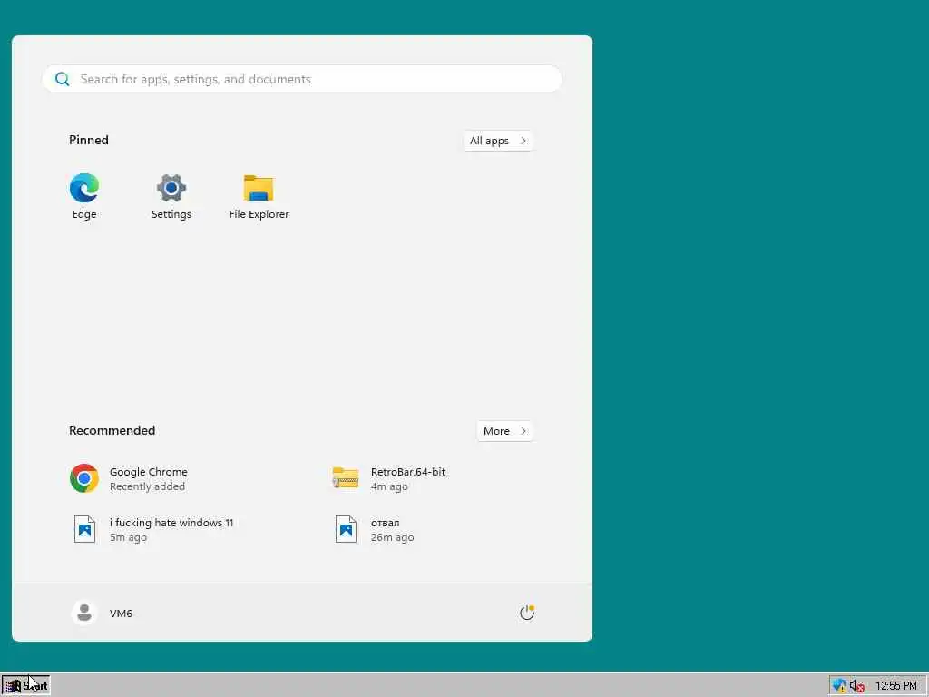Click the '26m ago' label under отвал
This screenshot has height=697, width=929.
pyautogui.click(x=392, y=537)
